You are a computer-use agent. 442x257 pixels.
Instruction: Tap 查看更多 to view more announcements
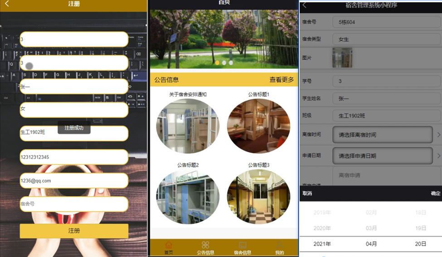click(x=282, y=80)
